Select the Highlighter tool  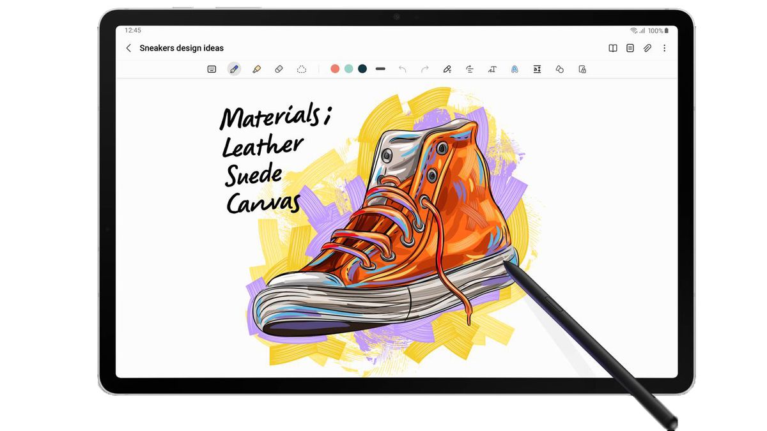(256, 68)
